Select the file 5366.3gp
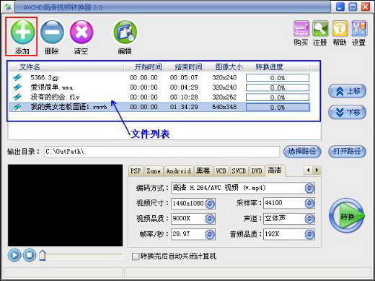The image size is (375, 281). (45, 78)
